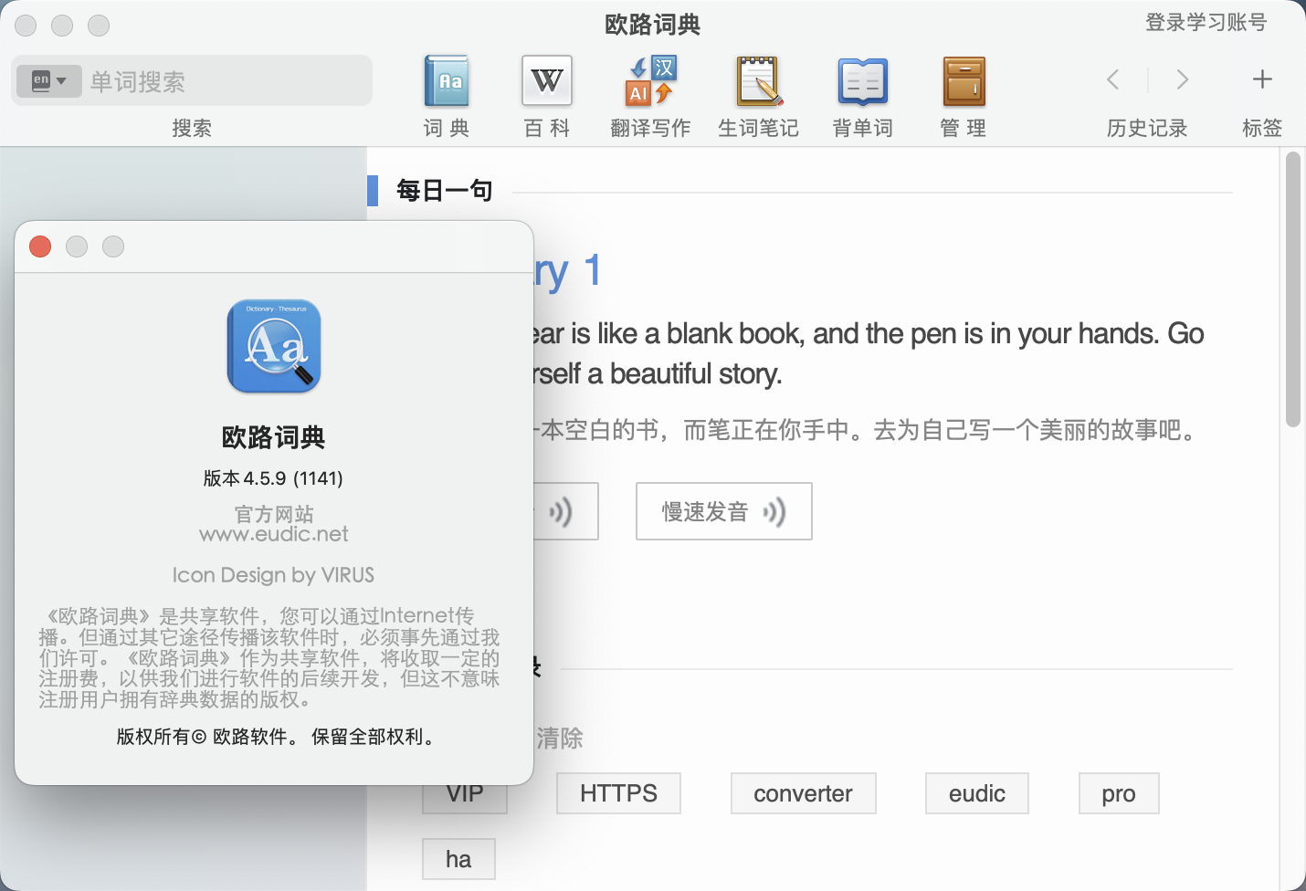Click 登录学习账号 login link
This screenshot has width=1306, height=891.
(x=1206, y=22)
